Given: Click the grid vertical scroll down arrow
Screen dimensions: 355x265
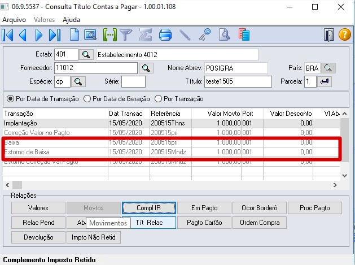Looking at the screenshot, I should pos(345,176).
